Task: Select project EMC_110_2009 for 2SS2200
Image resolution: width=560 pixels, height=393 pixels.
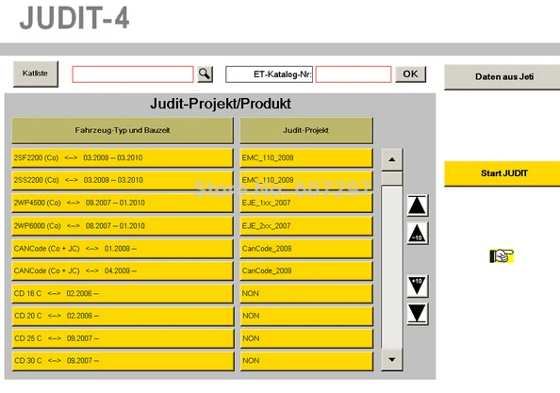Action: click(306, 180)
